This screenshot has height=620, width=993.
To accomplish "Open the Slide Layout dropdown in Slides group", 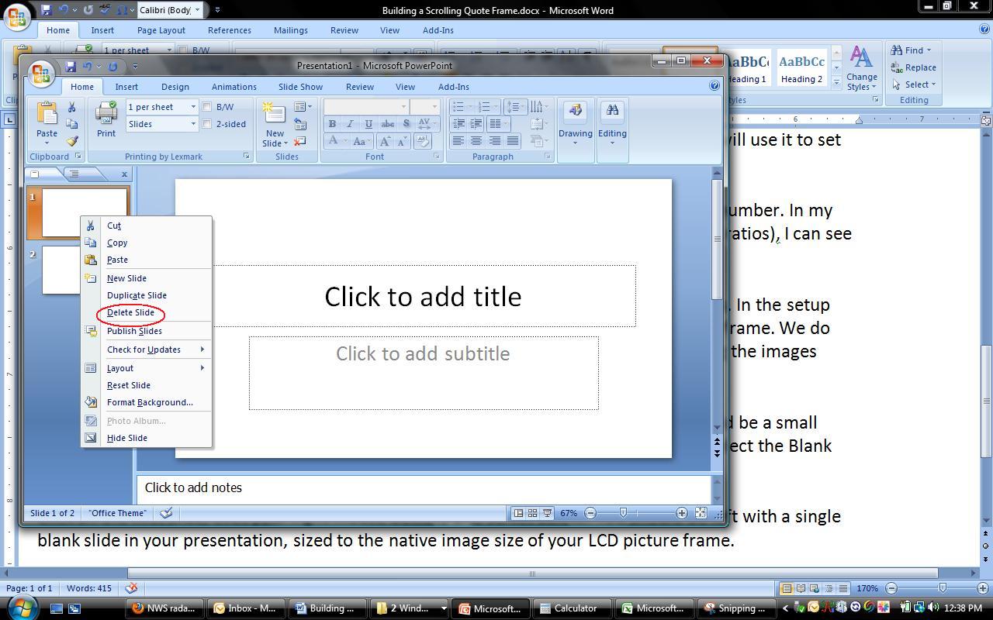I will pyautogui.click(x=303, y=107).
